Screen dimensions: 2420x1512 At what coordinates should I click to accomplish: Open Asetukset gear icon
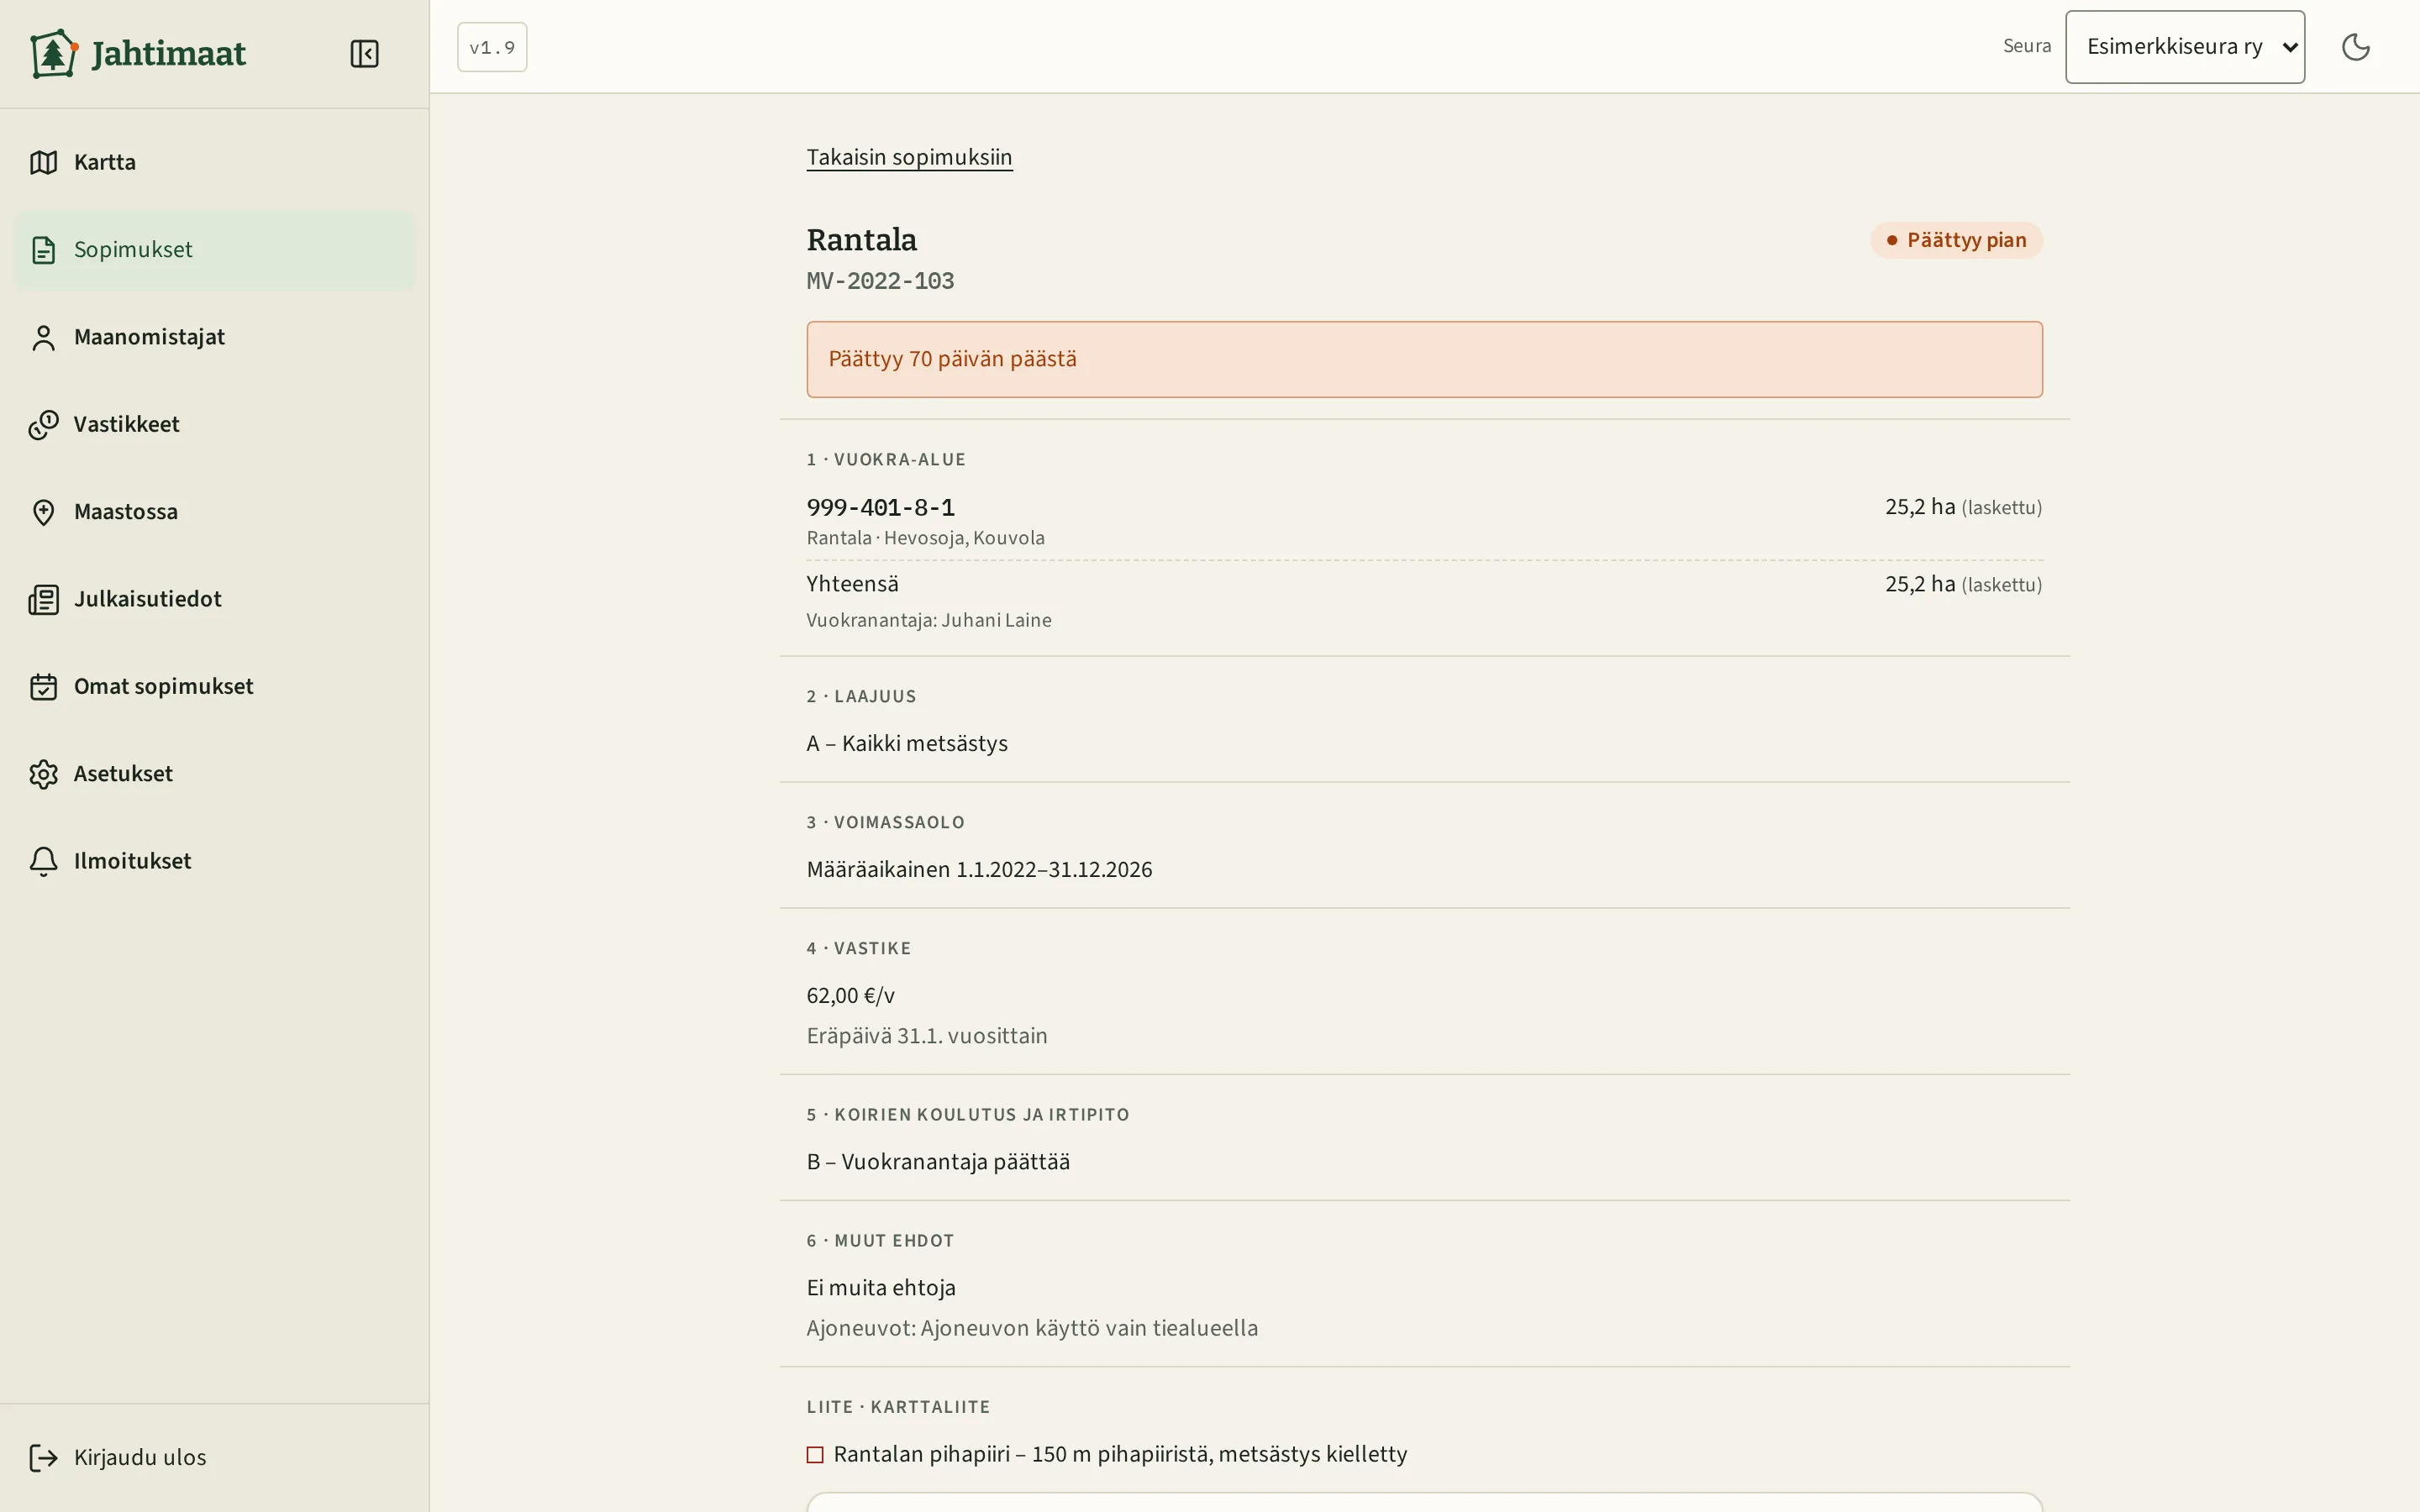tap(43, 774)
